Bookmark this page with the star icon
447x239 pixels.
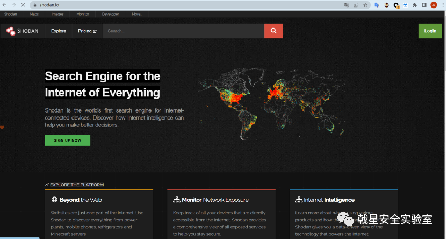click(365, 5)
